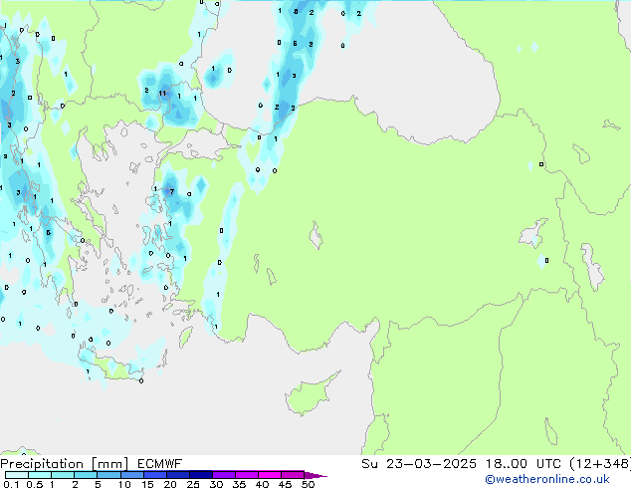Pick the 2–5 mm legend swatch
The width and height of the screenshot is (631, 488).
86,475
